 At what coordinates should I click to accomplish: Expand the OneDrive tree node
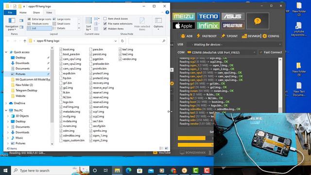(6, 103)
